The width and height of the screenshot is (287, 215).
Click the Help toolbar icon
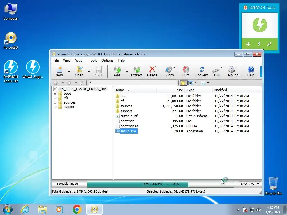251,71
